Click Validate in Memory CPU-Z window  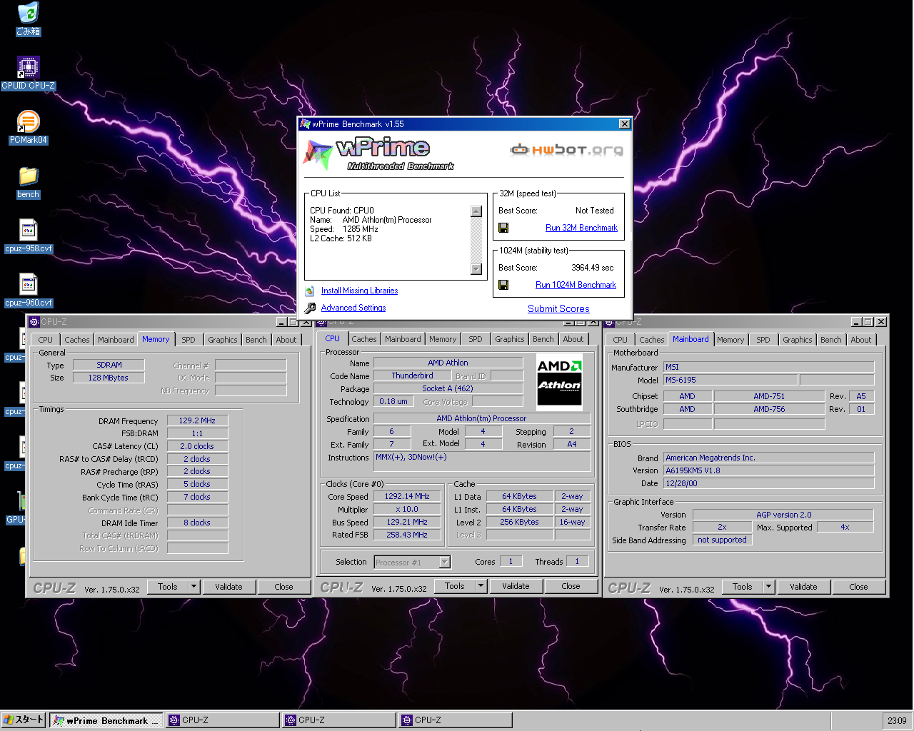pyautogui.click(x=228, y=587)
